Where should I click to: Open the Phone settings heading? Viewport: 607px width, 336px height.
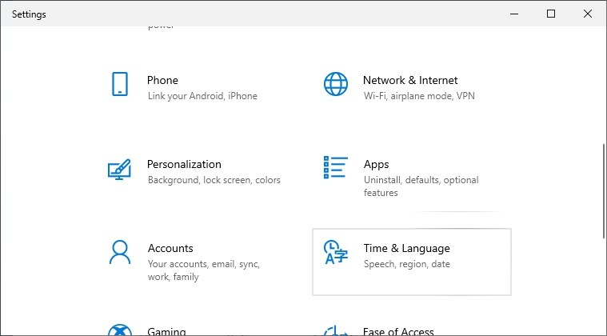pos(162,80)
